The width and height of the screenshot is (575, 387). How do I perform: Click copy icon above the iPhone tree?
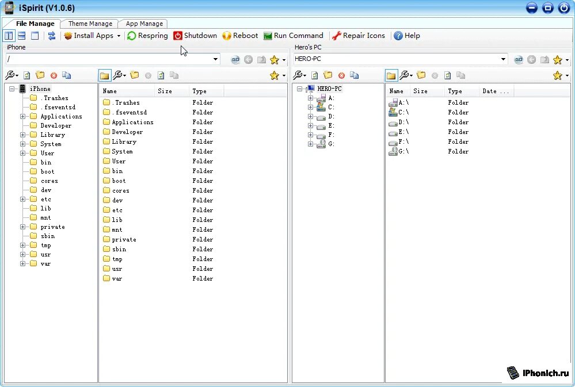66,75
